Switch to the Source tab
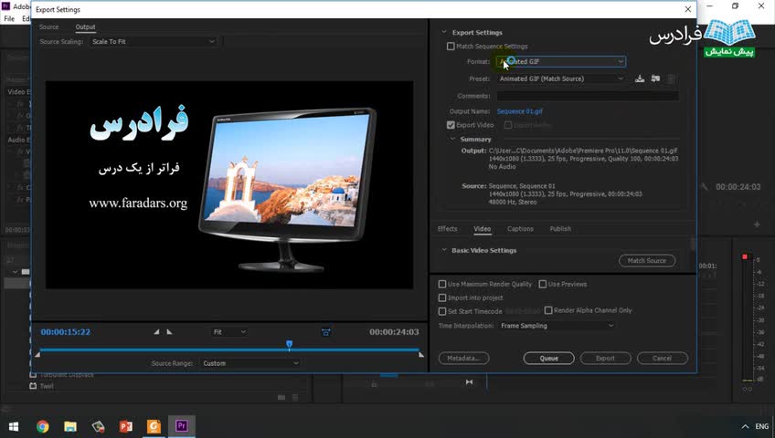 click(49, 27)
